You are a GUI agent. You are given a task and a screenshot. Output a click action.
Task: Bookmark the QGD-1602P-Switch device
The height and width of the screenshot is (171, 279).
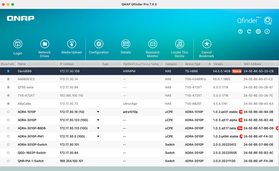[x=8, y=152]
